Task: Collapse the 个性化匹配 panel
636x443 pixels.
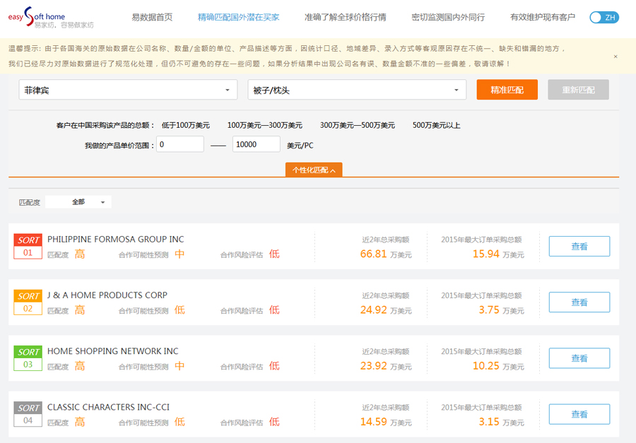Action: [314, 170]
